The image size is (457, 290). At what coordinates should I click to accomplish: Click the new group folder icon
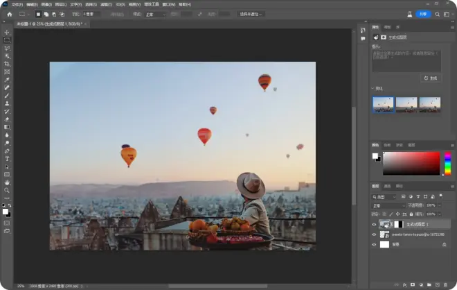click(429, 284)
